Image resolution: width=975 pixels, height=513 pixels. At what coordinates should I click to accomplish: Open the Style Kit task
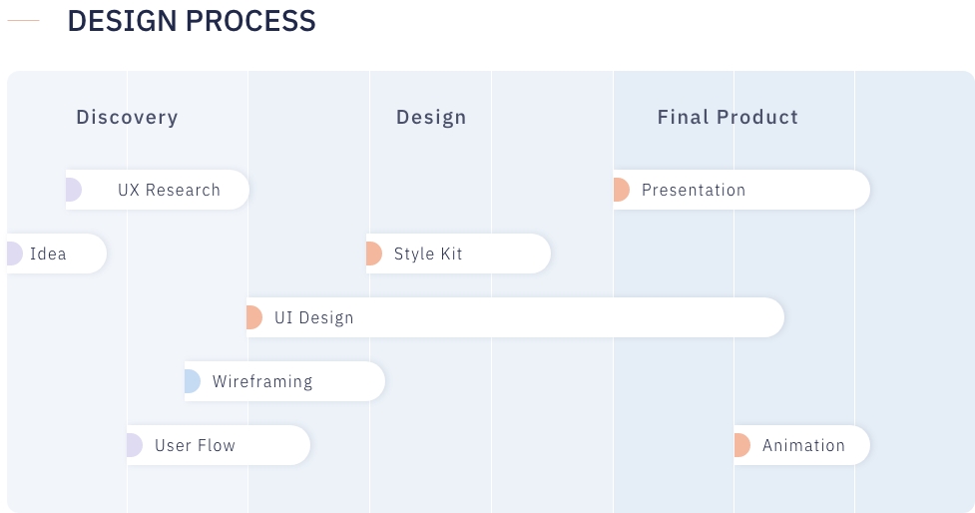458,254
